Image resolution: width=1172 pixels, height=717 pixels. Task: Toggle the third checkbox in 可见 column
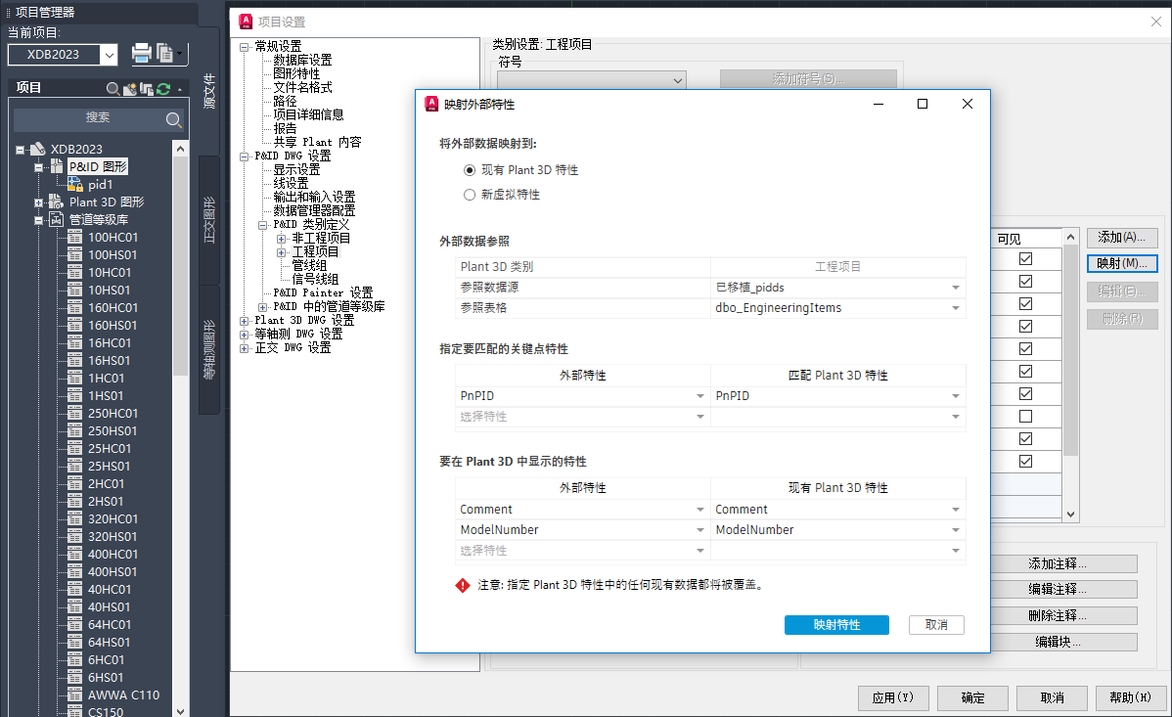tap(1025, 303)
